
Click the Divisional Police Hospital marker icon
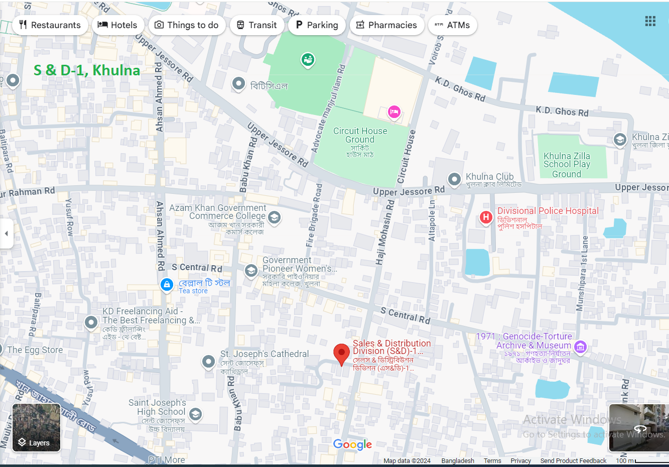point(485,217)
